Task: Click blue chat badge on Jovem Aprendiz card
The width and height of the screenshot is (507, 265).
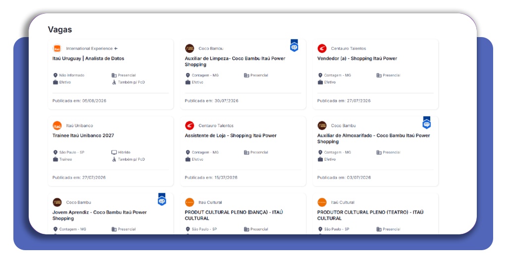Action: click(162, 199)
